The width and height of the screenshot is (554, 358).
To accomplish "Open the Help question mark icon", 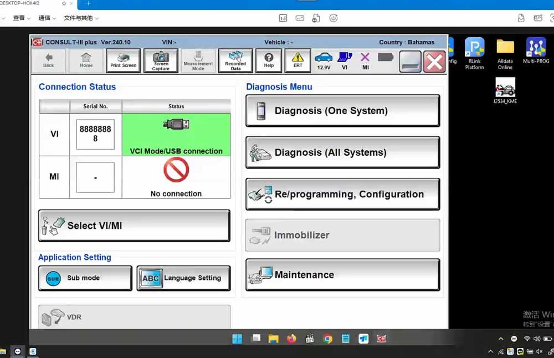I will (x=269, y=61).
